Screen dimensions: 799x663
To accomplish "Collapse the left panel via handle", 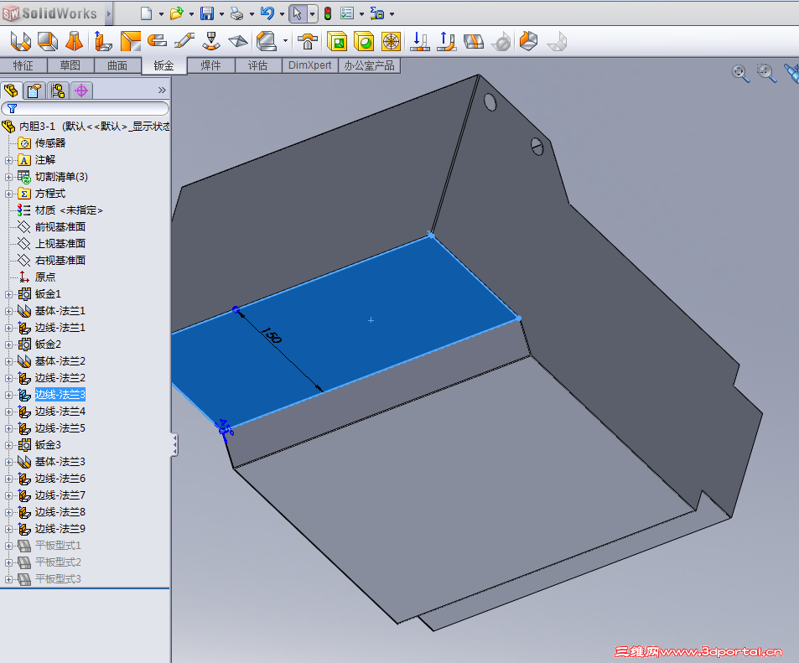I will click(x=174, y=444).
